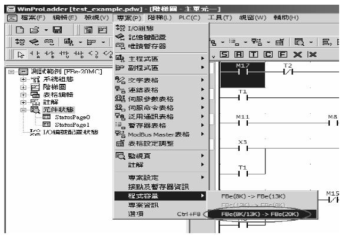Open the PLC(C) menu
Image resolution: width=355 pixels, height=239 pixels.
tap(190, 18)
